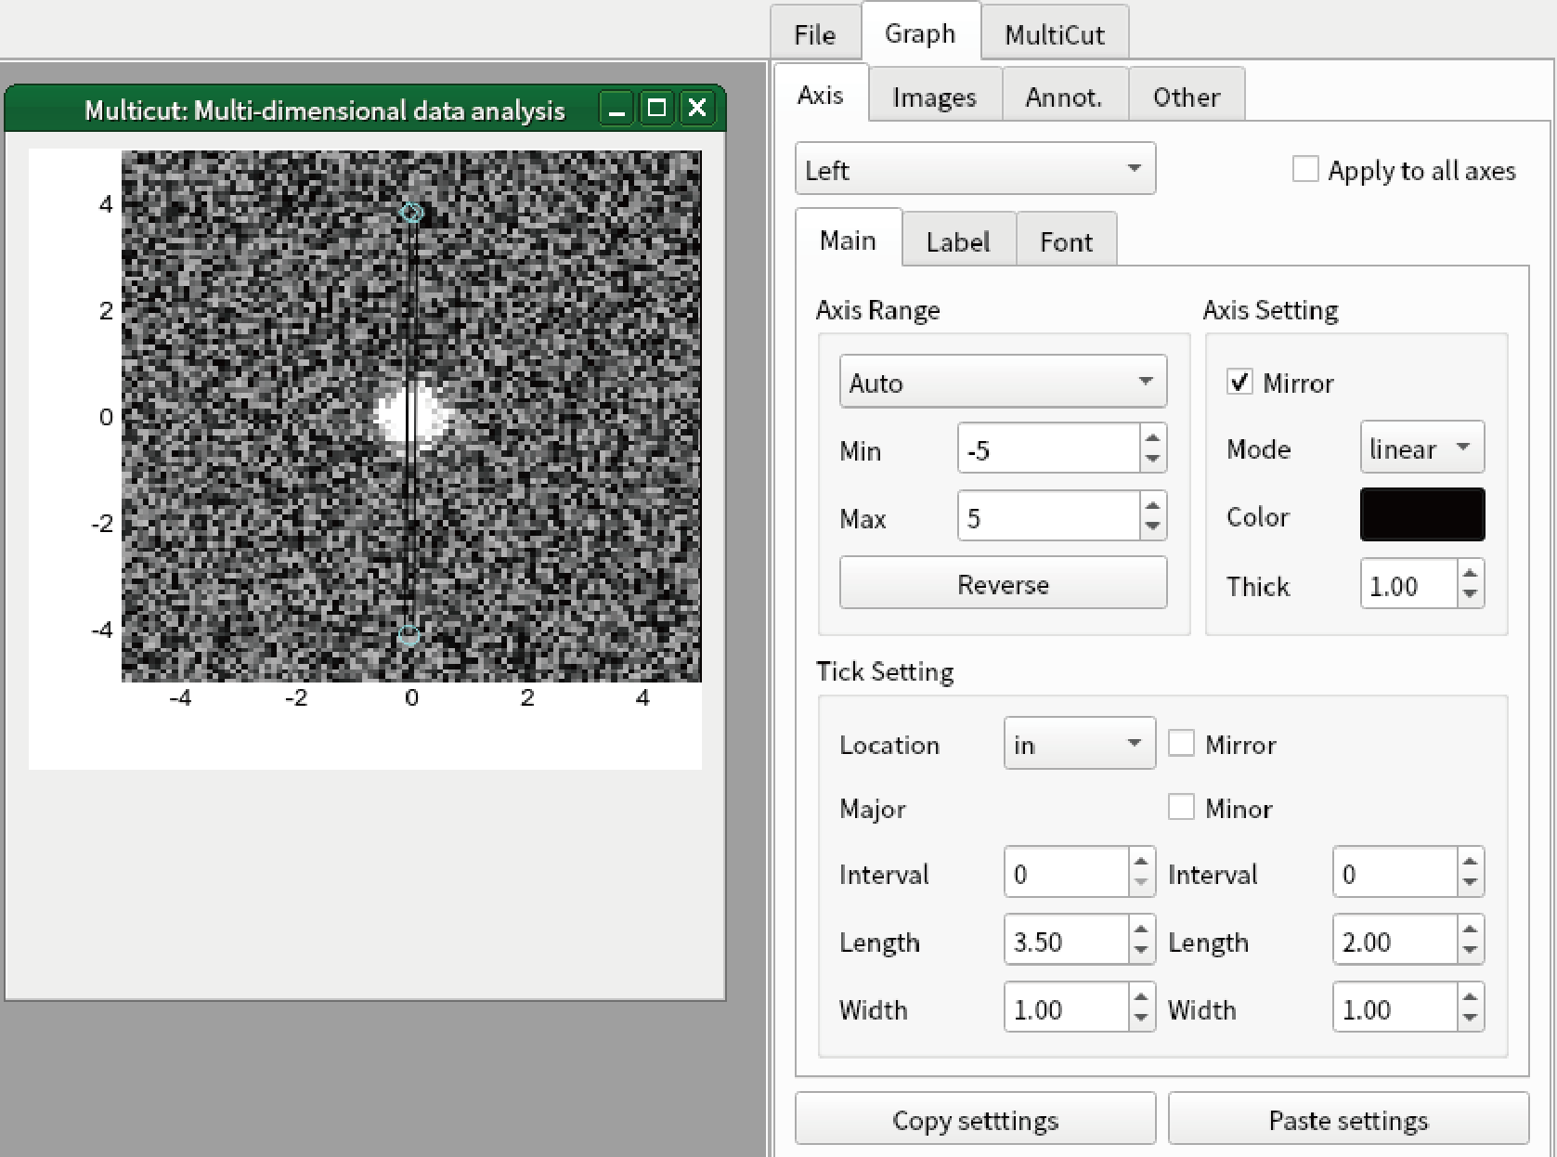Maximize the Multicut window
Image resolution: width=1557 pixels, height=1157 pixels.
656,109
